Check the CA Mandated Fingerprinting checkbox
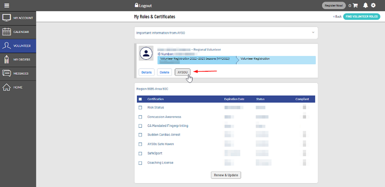Screen dimensions: 385x187 click(140, 126)
